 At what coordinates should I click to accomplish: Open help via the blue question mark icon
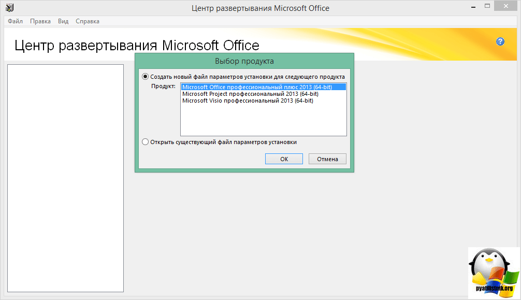click(x=500, y=41)
